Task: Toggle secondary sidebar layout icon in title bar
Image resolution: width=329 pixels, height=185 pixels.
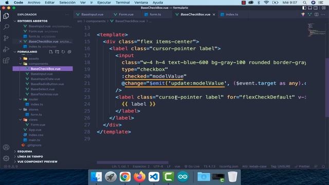Action: click(316, 8)
